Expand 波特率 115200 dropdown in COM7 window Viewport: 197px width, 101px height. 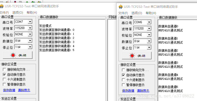[30, 28]
